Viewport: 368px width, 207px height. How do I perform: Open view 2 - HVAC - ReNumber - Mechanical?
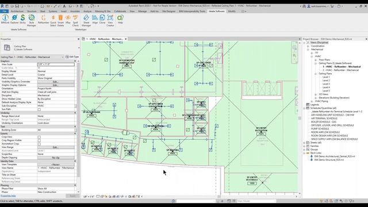[x=340, y=70]
